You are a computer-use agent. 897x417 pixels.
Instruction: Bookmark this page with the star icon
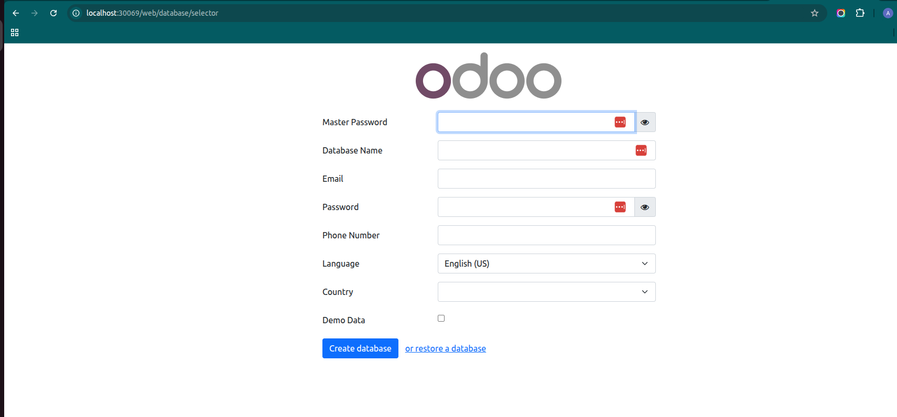(815, 13)
